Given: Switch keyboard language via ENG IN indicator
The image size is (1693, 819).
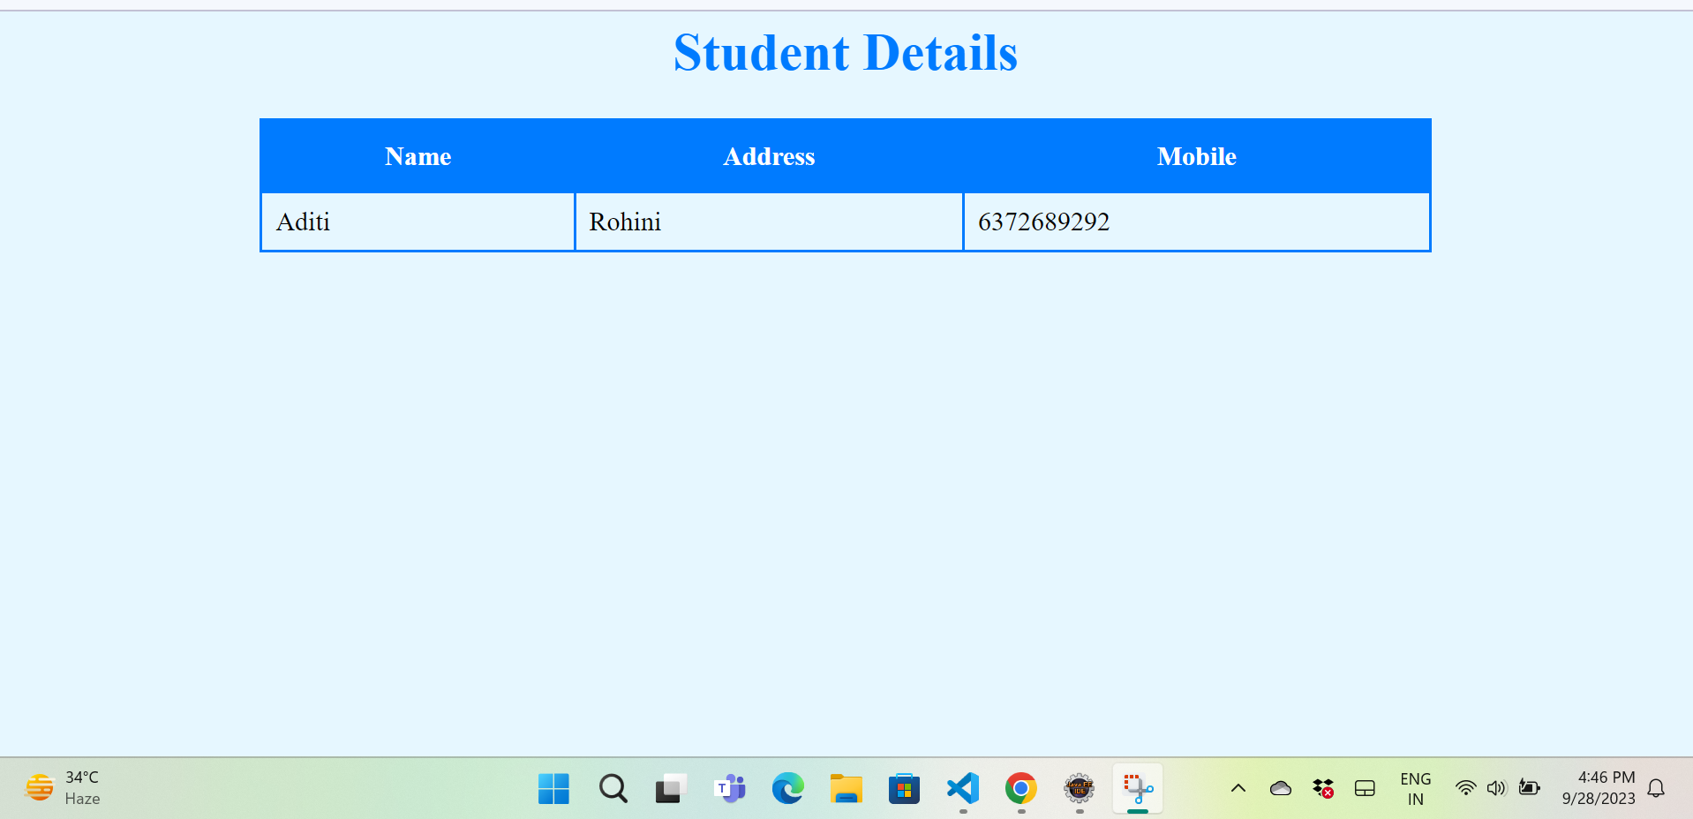Looking at the screenshot, I should 1415,788.
